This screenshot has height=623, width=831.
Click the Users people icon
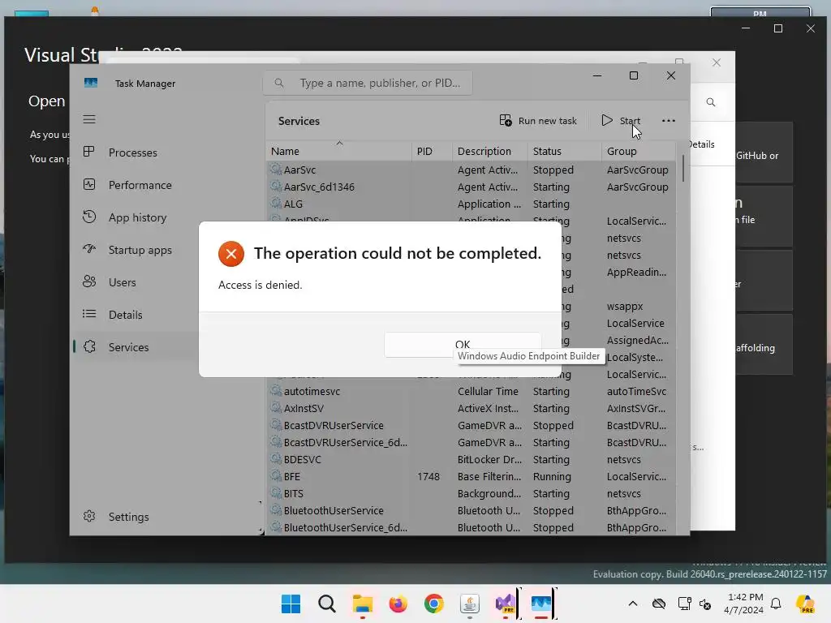[x=89, y=281]
